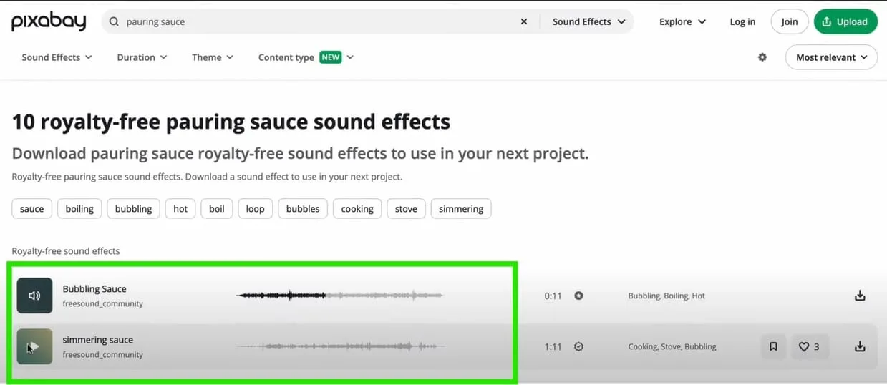Select the bubbling tag chip
The width and height of the screenshot is (887, 385).
[133, 209]
